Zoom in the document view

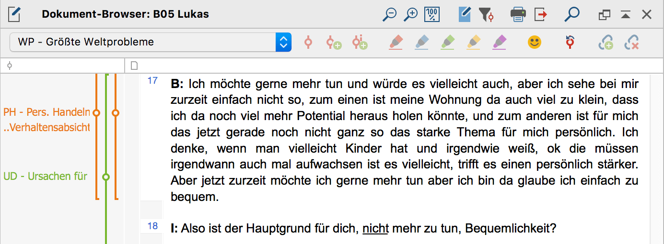click(x=411, y=14)
